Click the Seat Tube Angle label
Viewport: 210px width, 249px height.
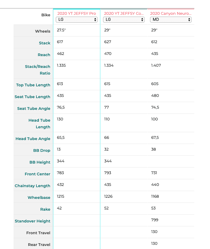click(x=34, y=109)
